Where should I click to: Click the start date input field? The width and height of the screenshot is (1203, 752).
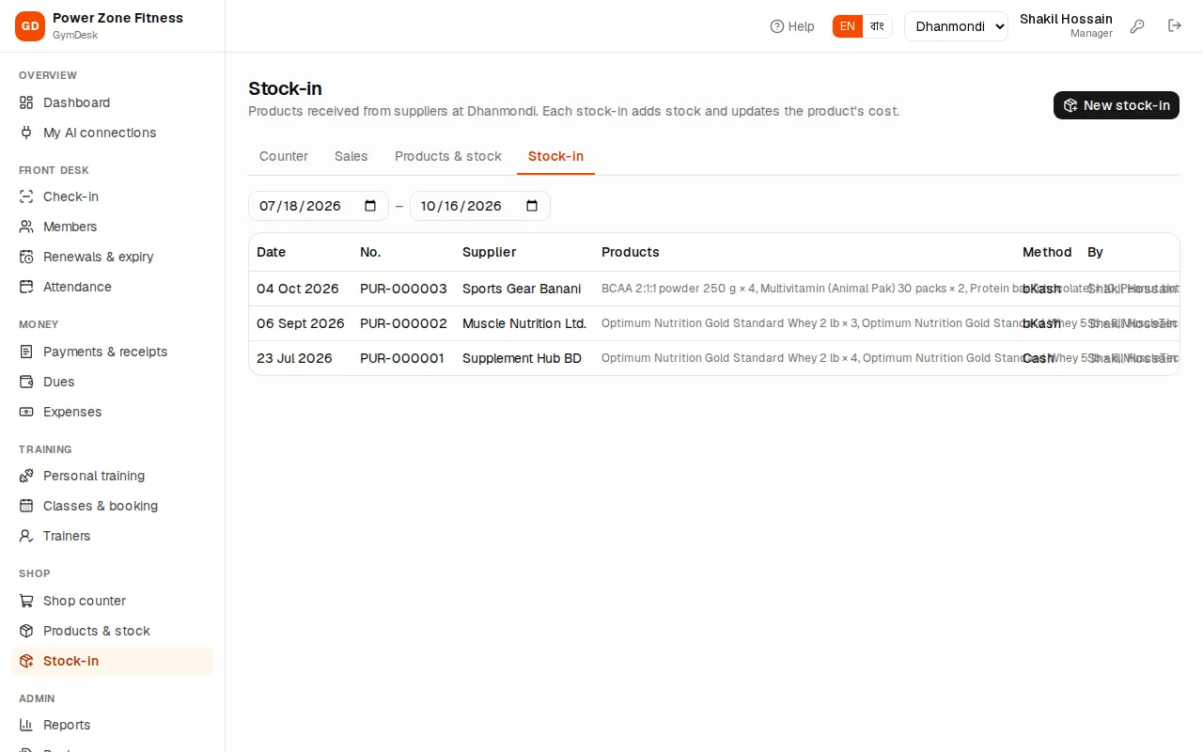[319, 206]
